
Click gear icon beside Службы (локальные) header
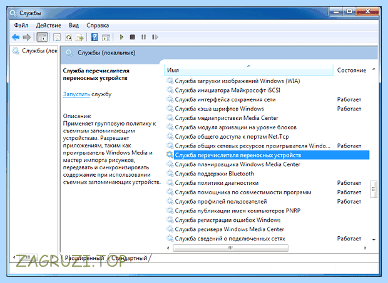click(69, 53)
